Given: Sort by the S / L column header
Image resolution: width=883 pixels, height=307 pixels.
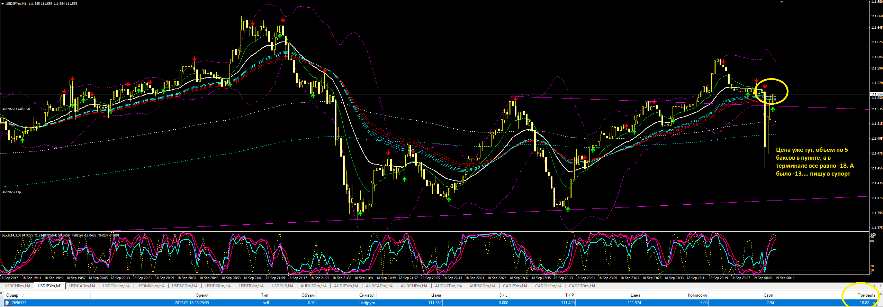Looking at the screenshot, I should [x=503, y=295].
